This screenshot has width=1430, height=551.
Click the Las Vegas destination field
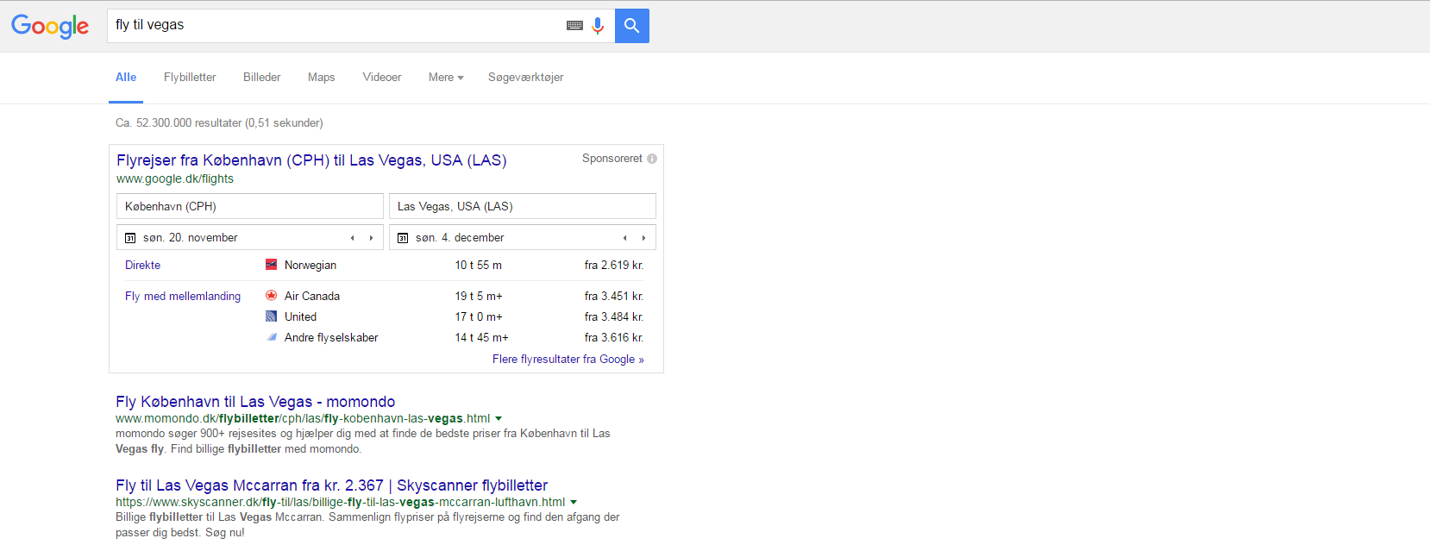pyautogui.click(x=522, y=206)
